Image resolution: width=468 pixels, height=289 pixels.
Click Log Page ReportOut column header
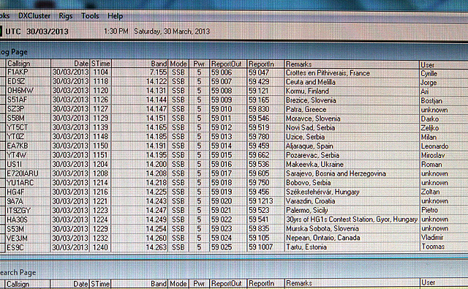tap(228, 64)
